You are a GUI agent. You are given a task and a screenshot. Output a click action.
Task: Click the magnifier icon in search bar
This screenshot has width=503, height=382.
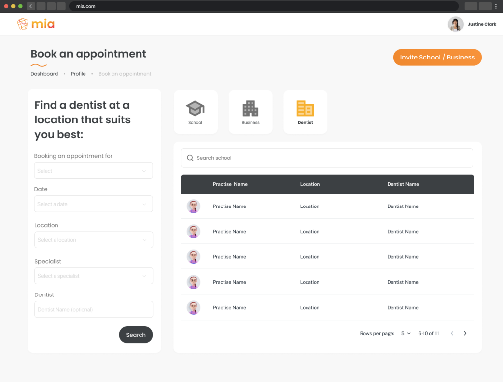pos(190,158)
